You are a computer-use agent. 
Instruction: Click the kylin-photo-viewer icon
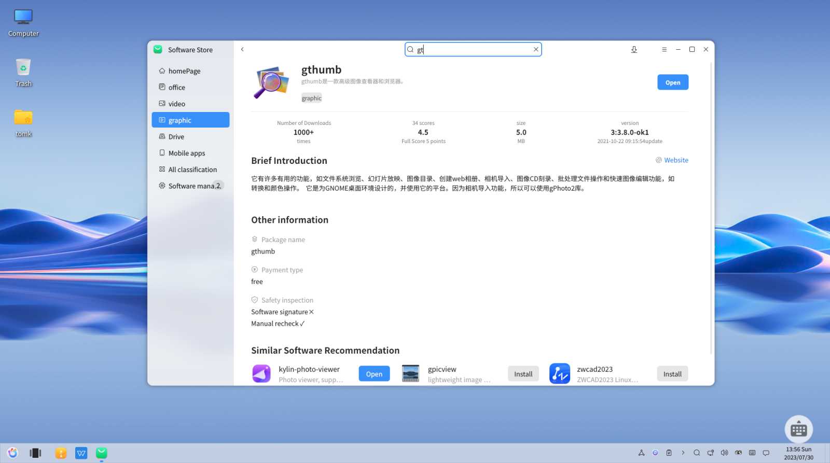tap(261, 373)
